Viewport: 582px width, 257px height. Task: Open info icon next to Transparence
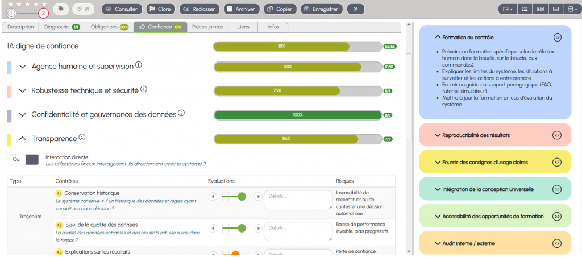click(x=82, y=138)
